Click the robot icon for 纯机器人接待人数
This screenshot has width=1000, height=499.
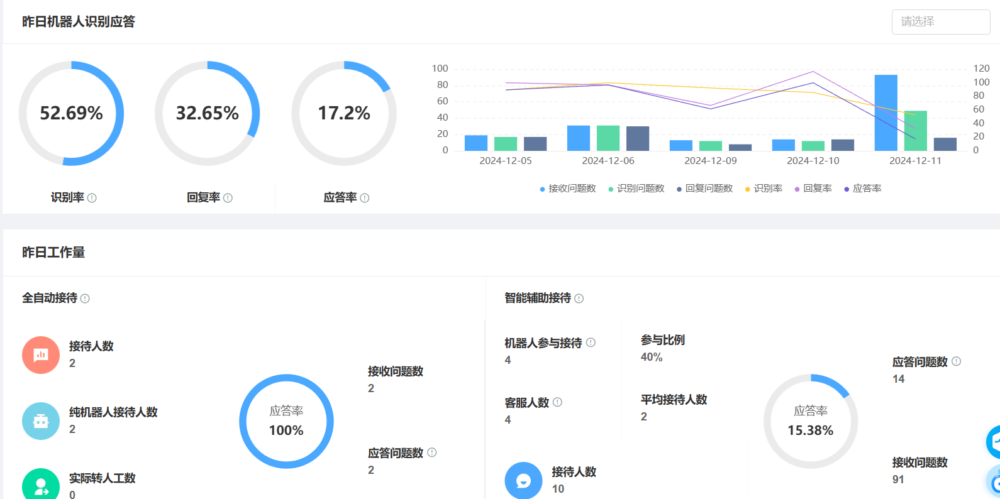tap(41, 421)
